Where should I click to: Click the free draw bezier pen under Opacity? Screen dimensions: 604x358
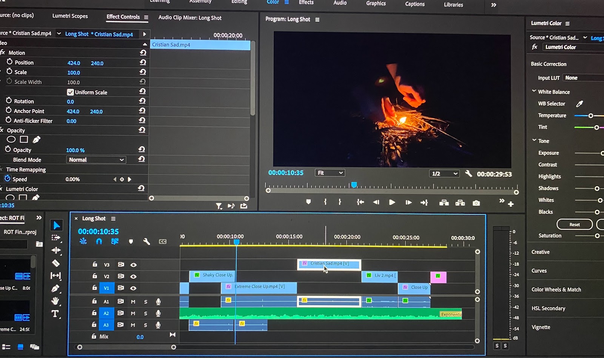pyautogui.click(x=37, y=139)
